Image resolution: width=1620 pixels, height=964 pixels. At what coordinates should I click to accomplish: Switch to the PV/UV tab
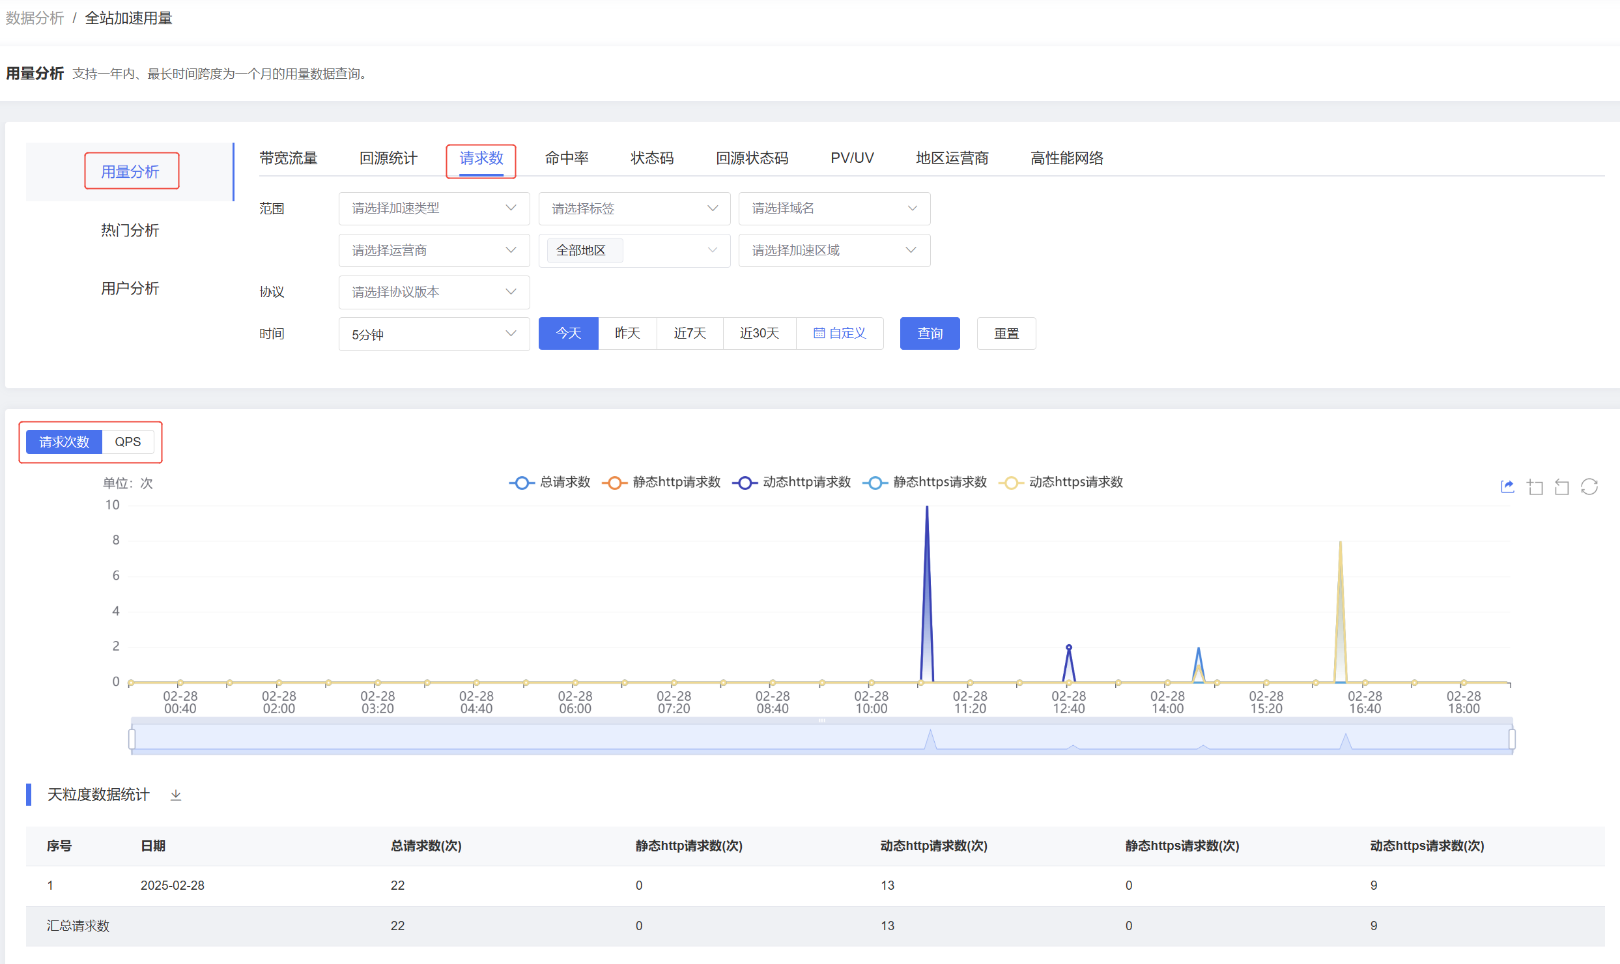852,158
